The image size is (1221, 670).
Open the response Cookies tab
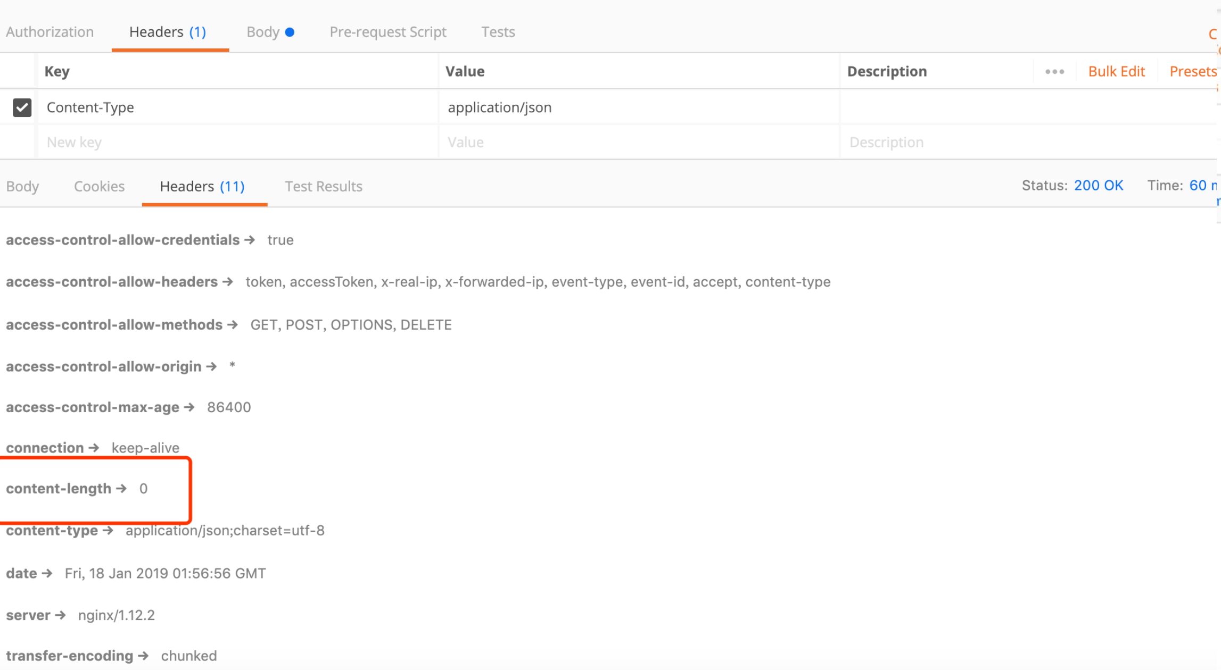99,187
